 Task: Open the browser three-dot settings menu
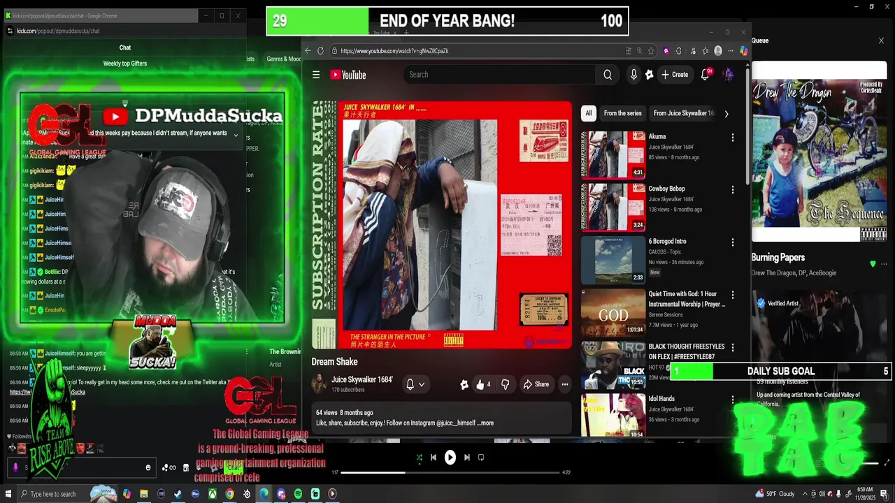pyautogui.click(x=731, y=51)
